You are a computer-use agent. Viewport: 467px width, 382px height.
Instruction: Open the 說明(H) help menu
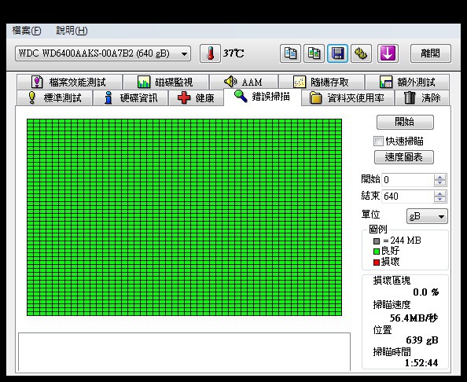tap(72, 31)
